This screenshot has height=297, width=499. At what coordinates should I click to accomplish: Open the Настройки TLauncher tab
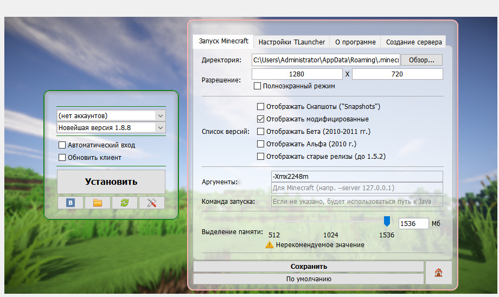[x=291, y=42]
